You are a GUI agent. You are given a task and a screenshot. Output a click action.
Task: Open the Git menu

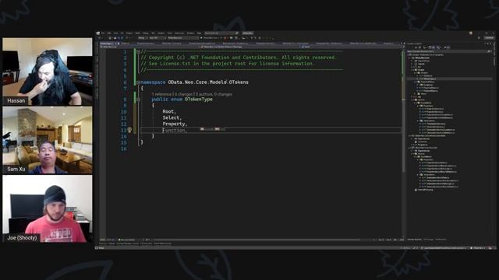122,33
